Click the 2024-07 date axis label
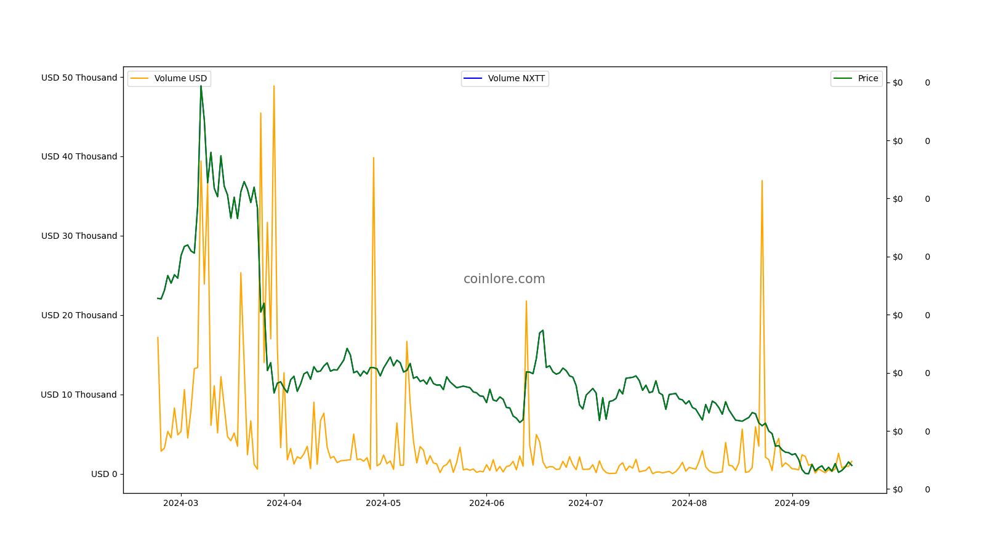The height and width of the screenshot is (554, 985). [586, 503]
